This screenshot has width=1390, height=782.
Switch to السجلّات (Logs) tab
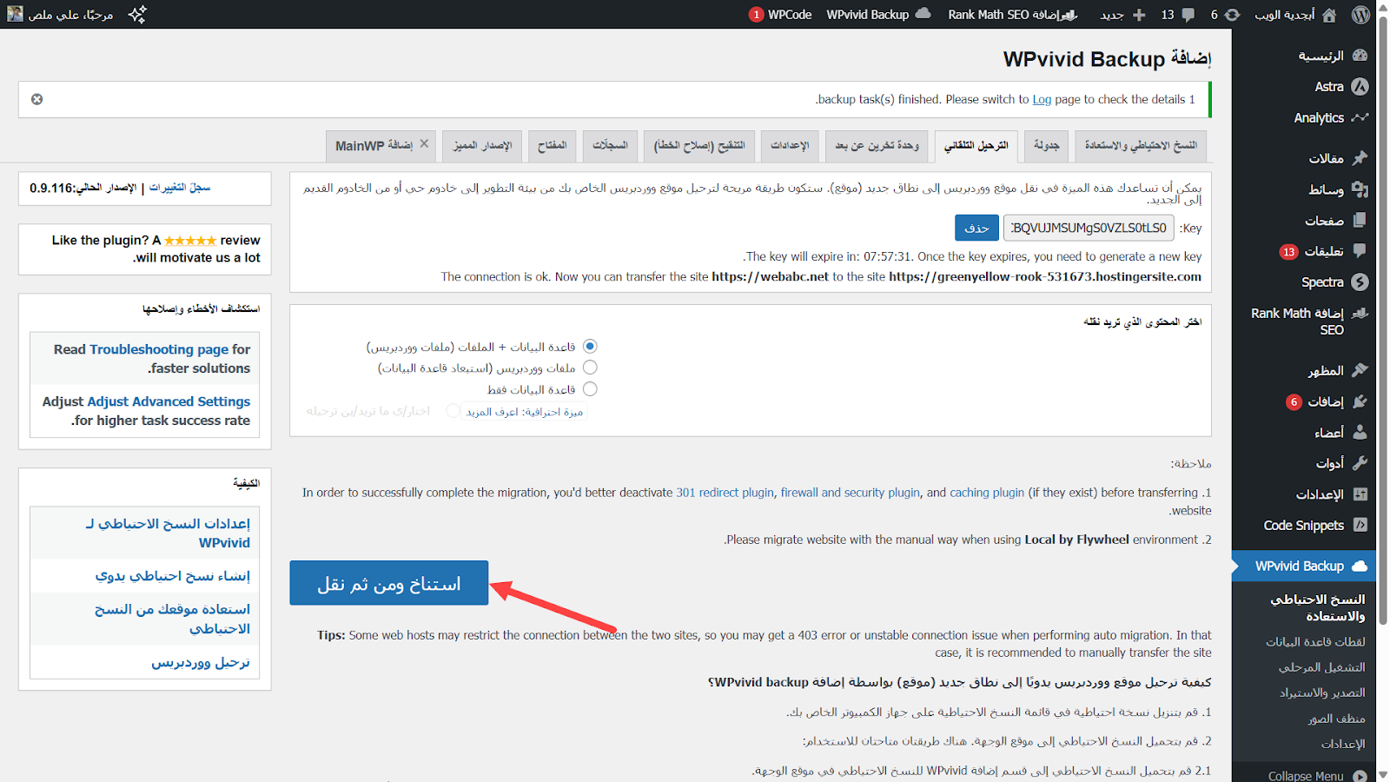click(x=610, y=146)
